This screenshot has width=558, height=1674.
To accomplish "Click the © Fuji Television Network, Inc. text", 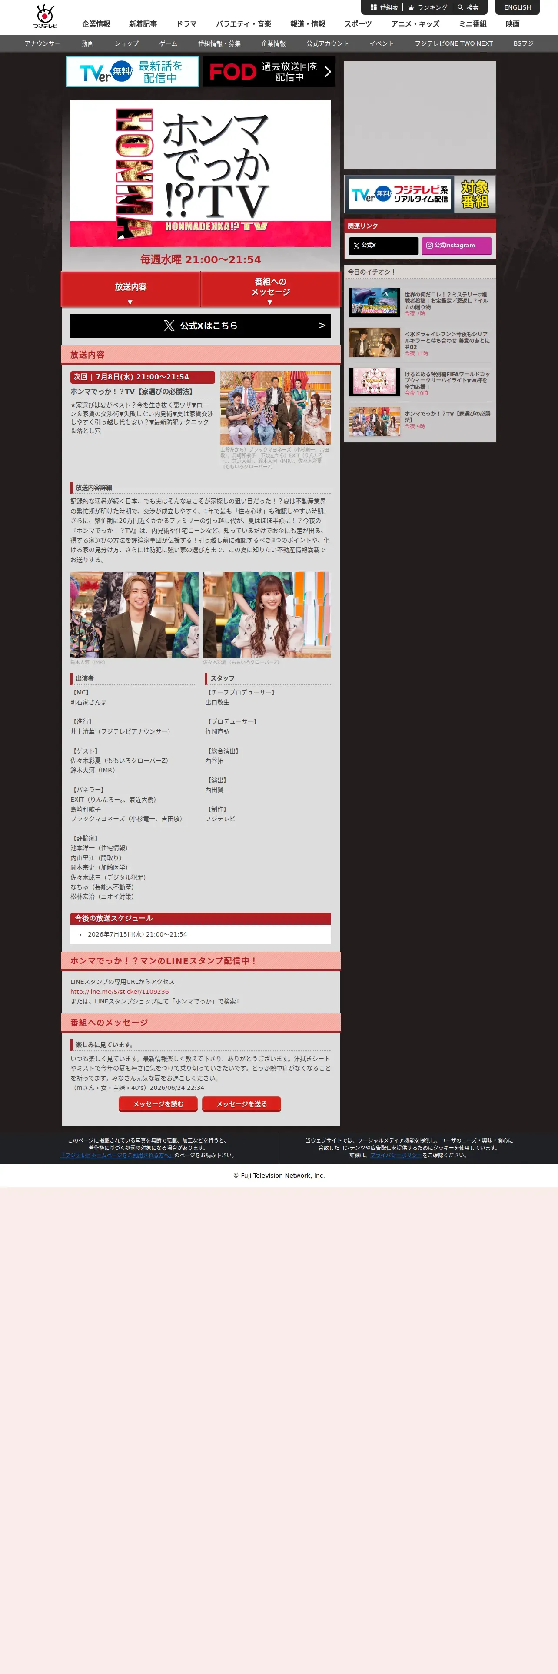I will pos(279,1176).
